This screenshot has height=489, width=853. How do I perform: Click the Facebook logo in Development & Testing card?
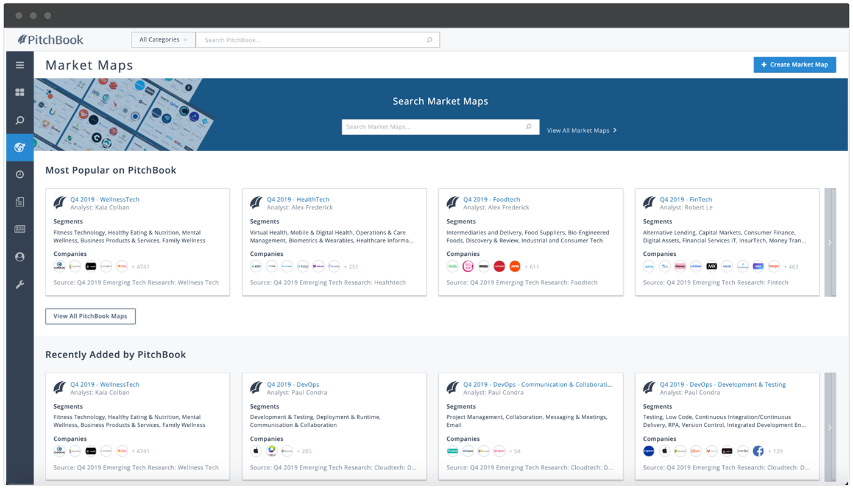pos(758,451)
